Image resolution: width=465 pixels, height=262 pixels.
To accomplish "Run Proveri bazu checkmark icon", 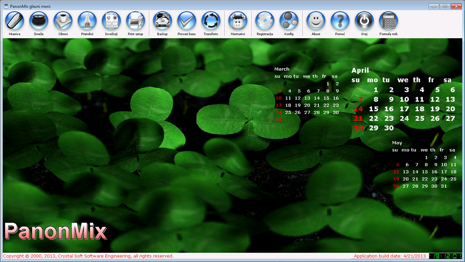I will pyautogui.click(x=187, y=21).
